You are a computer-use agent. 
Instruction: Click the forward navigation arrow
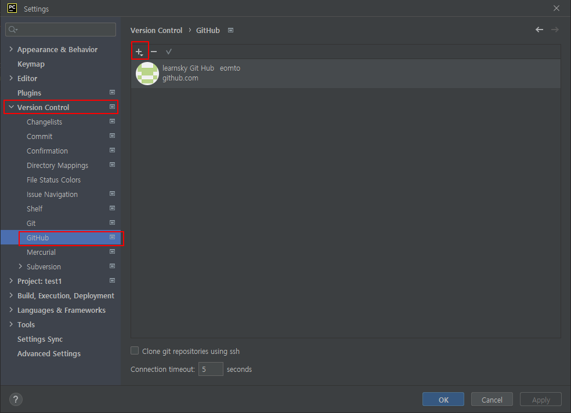pyautogui.click(x=555, y=30)
